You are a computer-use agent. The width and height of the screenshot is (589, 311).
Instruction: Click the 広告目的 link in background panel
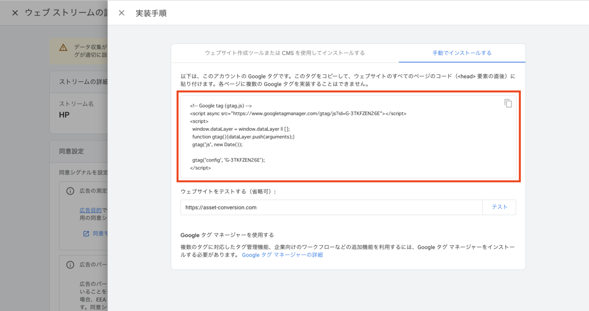coord(90,210)
